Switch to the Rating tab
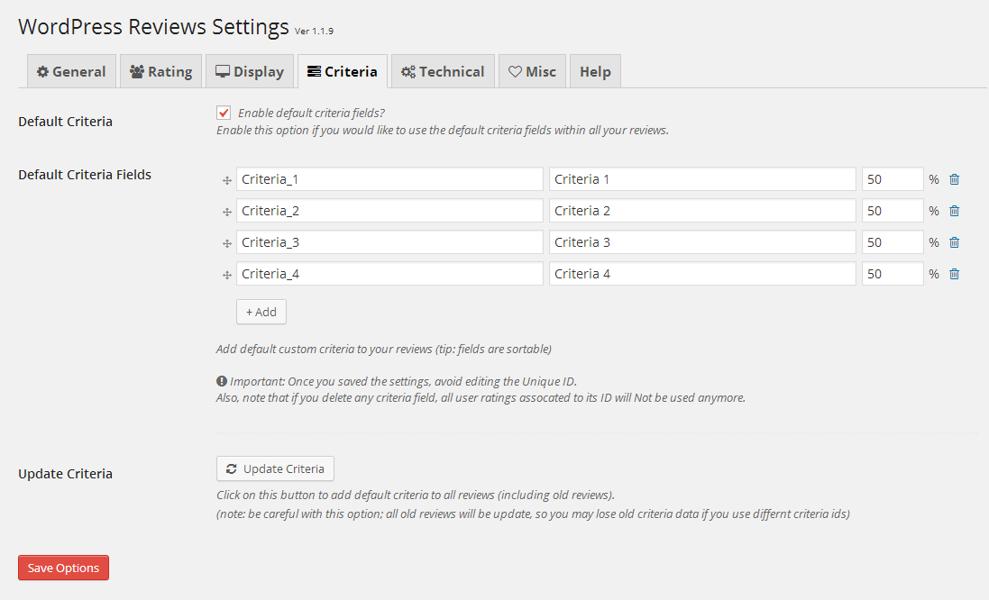Screen dimensions: 989x600 coord(160,71)
